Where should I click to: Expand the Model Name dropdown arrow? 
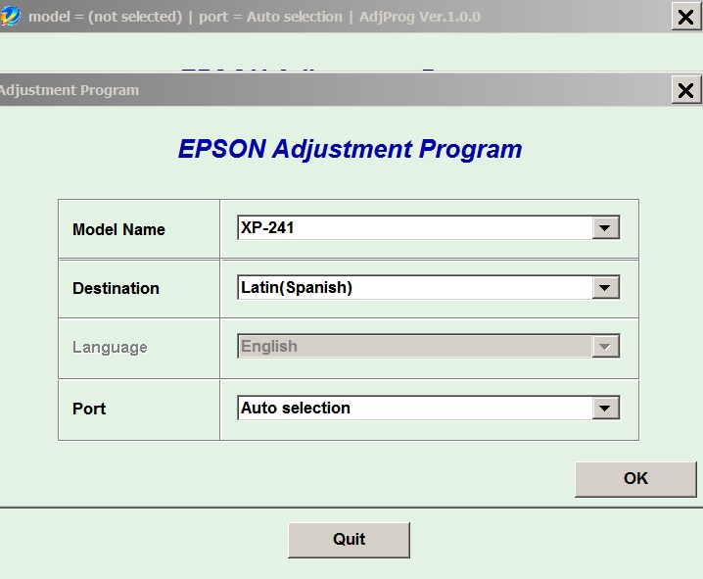(x=606, y=228)
